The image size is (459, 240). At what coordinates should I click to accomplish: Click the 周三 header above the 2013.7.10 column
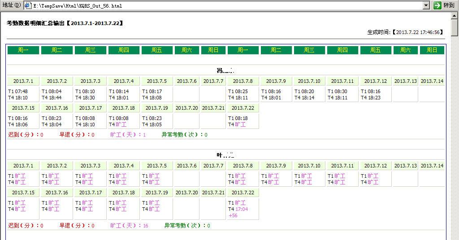(309, 50)
